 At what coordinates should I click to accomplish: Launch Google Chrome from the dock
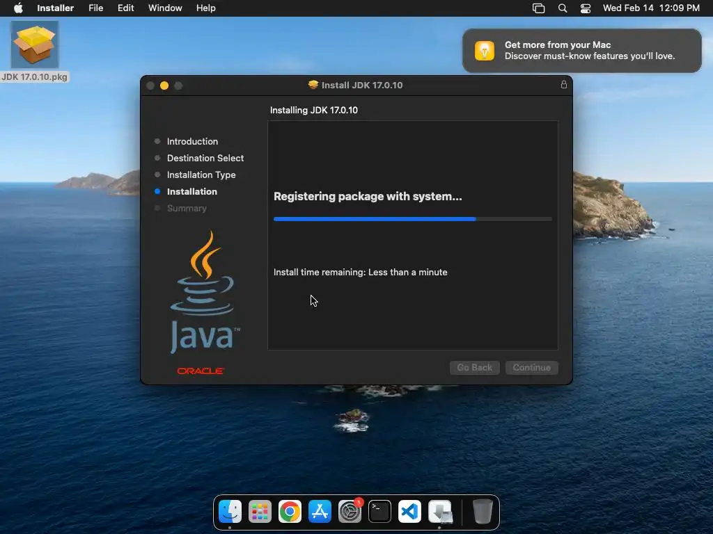[290, 512]
